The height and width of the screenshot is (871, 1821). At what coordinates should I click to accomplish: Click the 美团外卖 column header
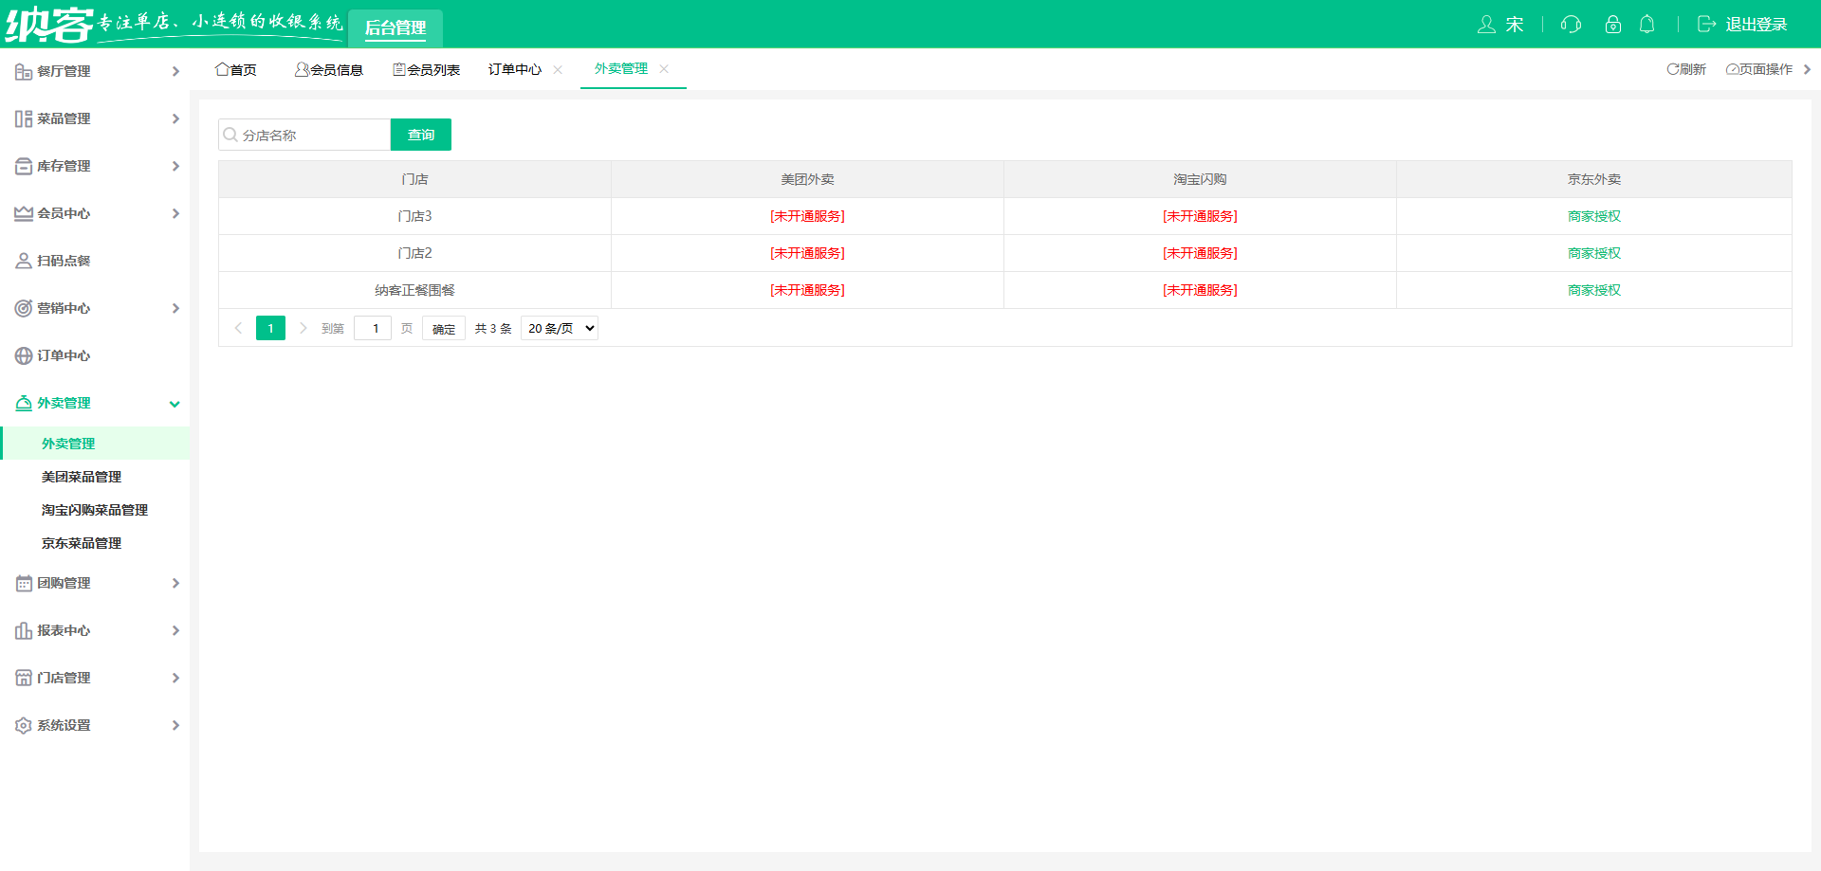click(x=807, y=179)
